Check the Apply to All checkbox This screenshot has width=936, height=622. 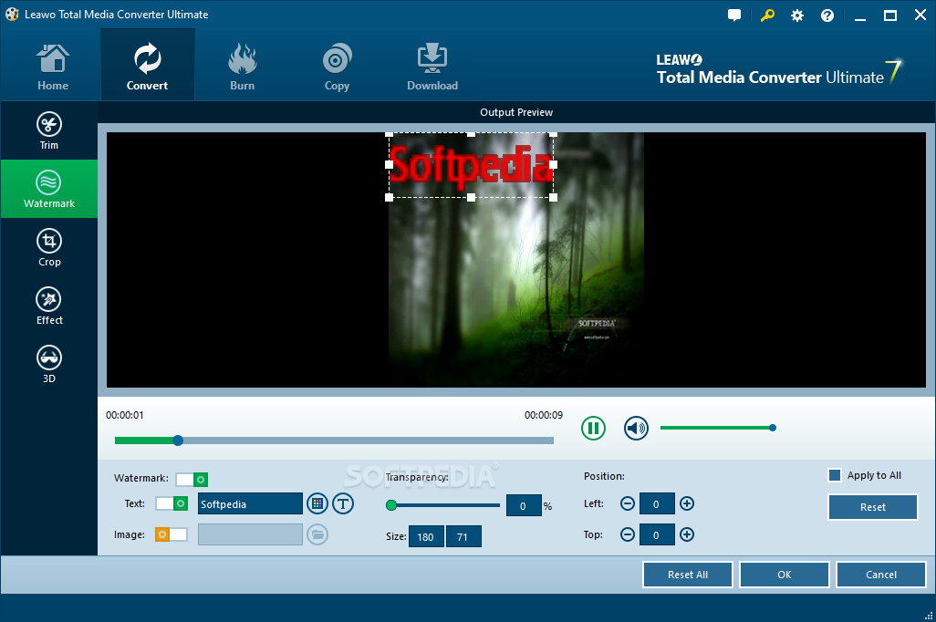click(835, 475)
